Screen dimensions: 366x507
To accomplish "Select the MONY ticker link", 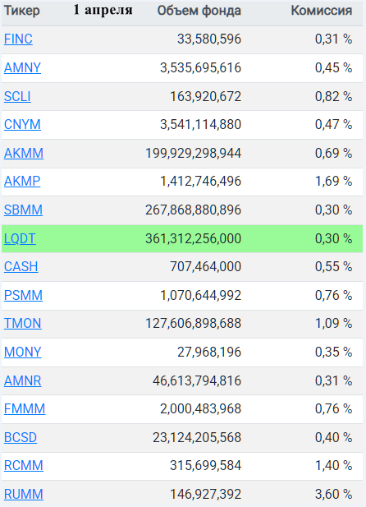I will coord(23,352).
